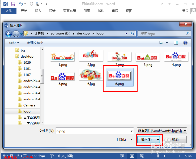Click the folder tree scroll-down arrow
The image size is (196, 159).
tap(42, 122)
